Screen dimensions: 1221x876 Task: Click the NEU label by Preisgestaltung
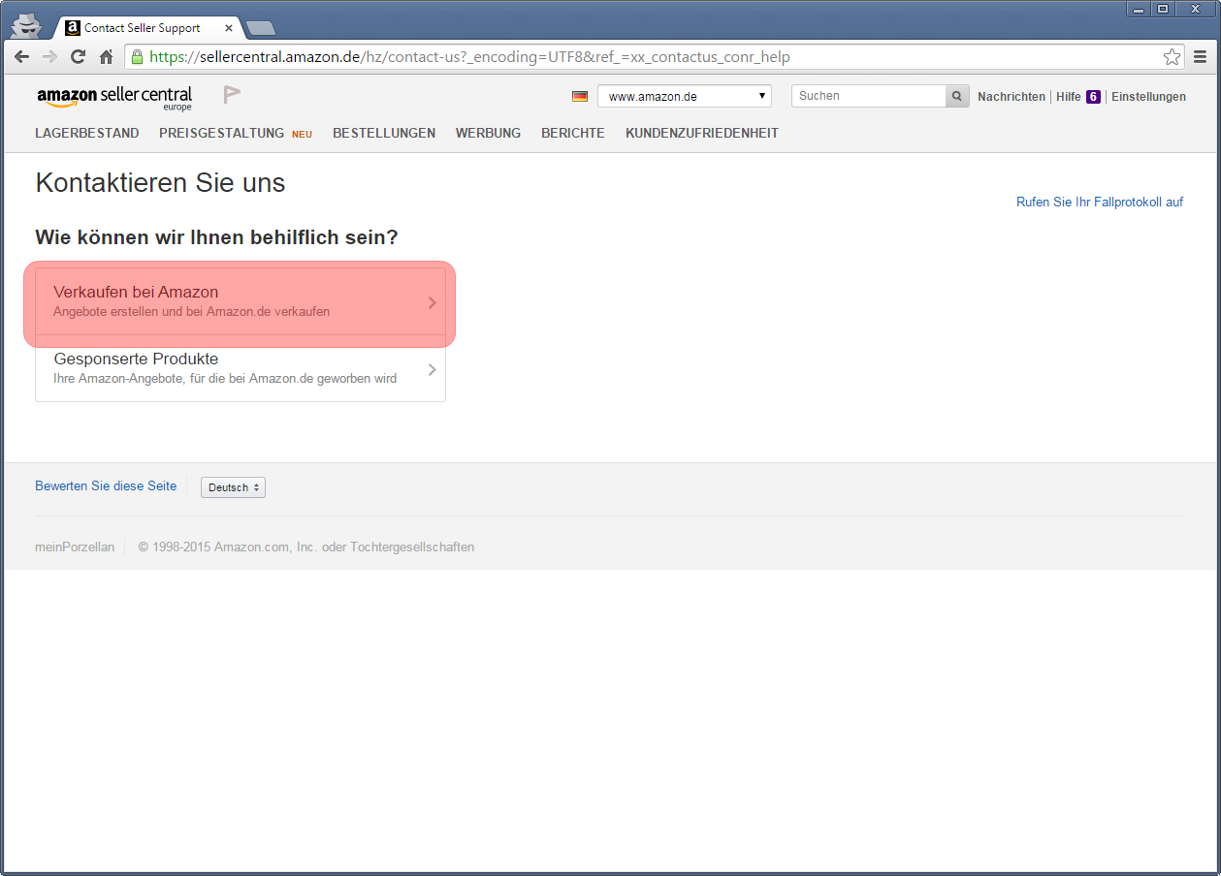coord(302,135)
